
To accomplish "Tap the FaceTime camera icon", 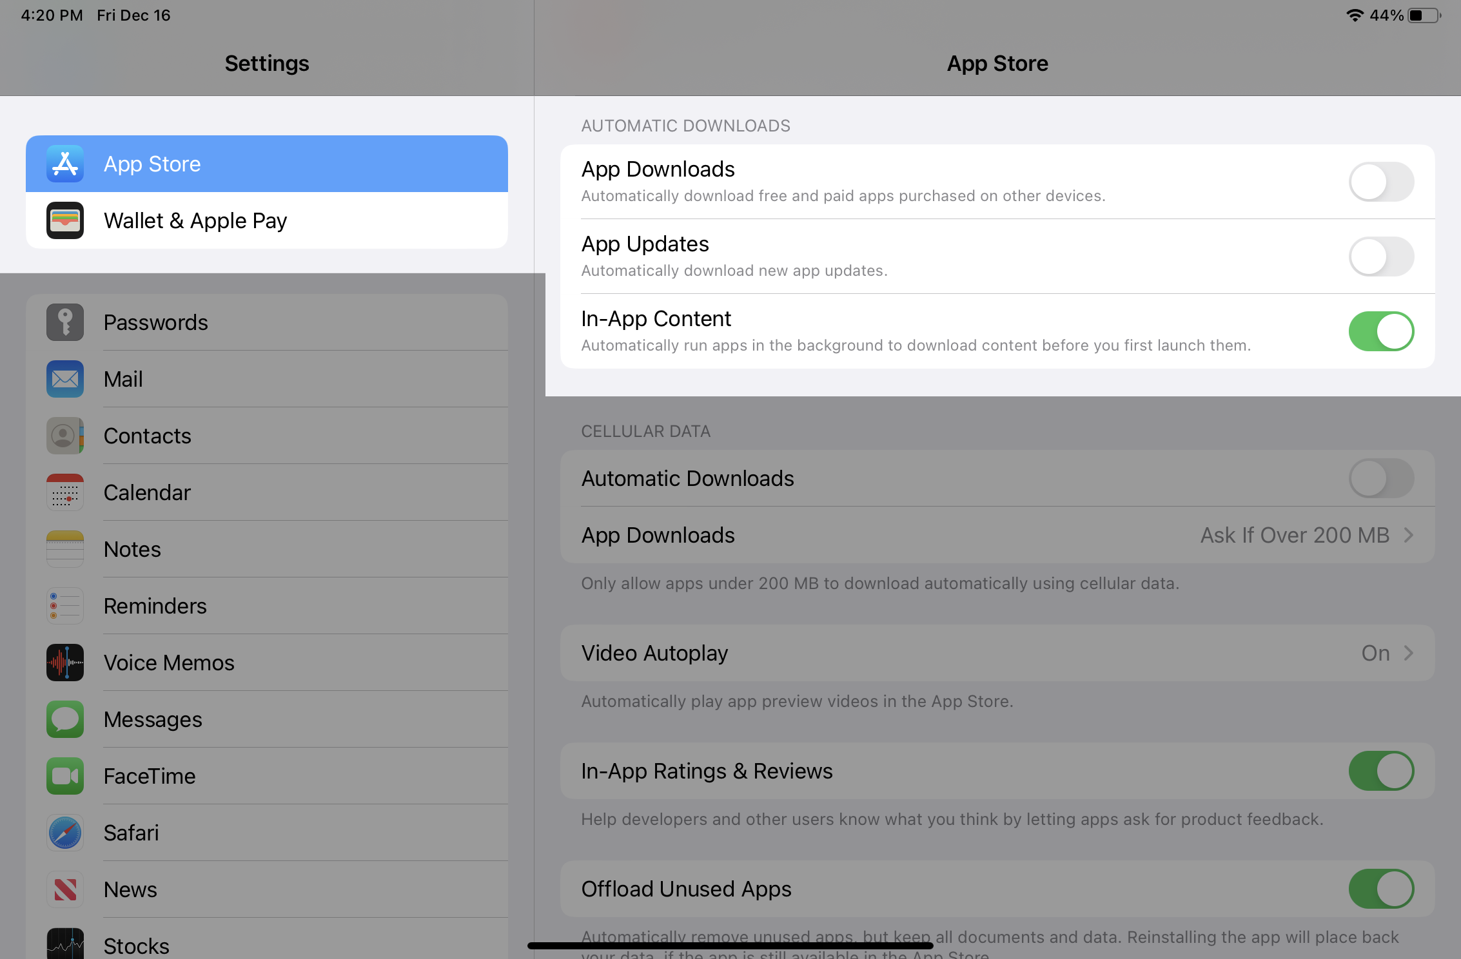I will point(65,776).
